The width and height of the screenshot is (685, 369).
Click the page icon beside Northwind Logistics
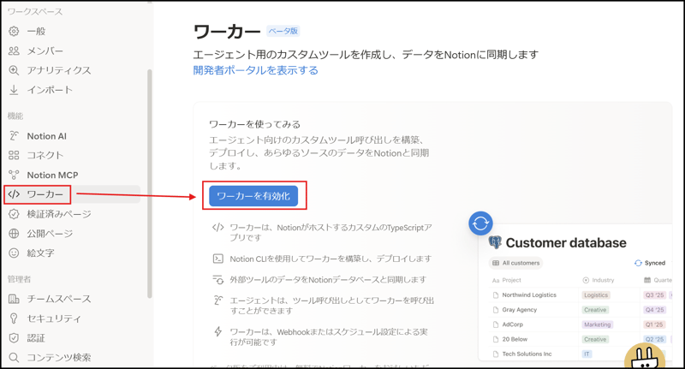coord(496,295)
